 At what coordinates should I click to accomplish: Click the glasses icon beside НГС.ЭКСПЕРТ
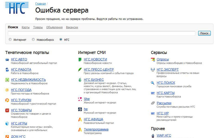pyautogui.click(x=153, y=70)
